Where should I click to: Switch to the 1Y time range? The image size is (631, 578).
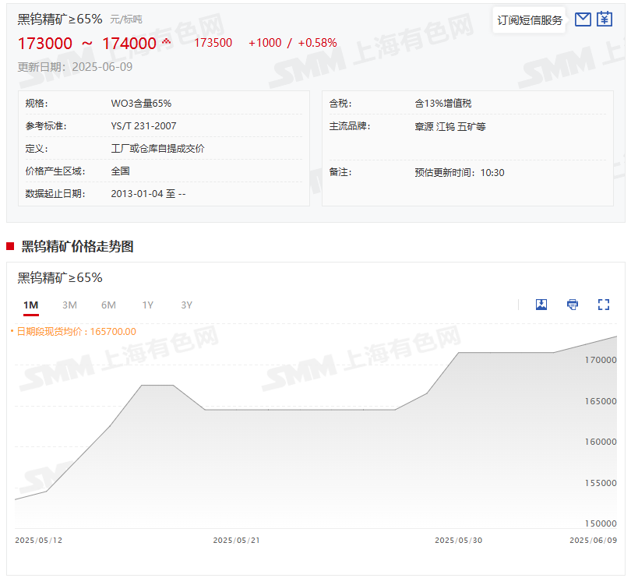click(148, 305)
